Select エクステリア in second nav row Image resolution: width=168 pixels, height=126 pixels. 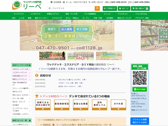[x=57, y=18]
